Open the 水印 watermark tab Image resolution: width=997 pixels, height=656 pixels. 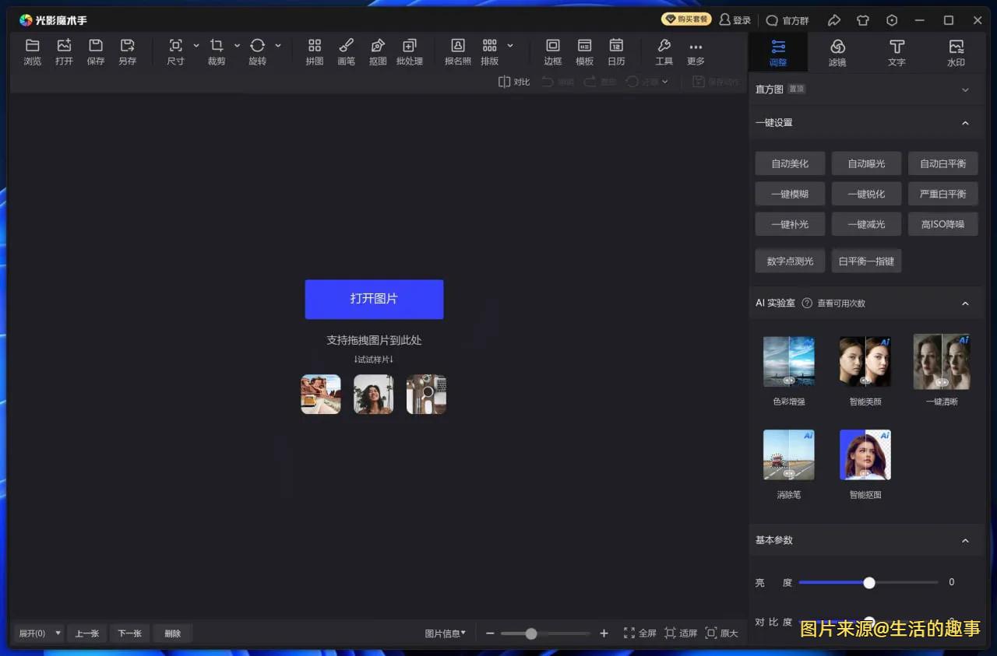956,51
